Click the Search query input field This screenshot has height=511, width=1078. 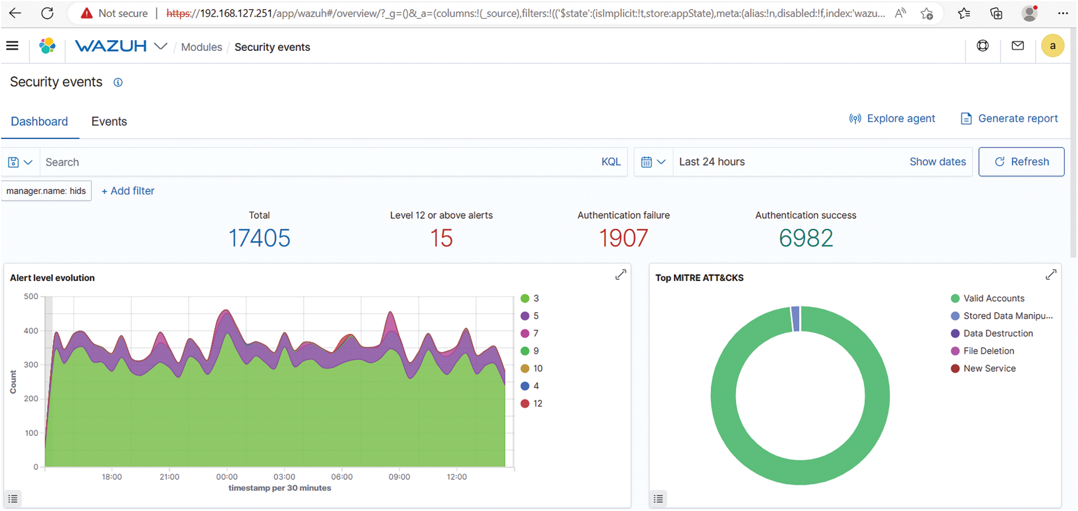tap(317, 162)
